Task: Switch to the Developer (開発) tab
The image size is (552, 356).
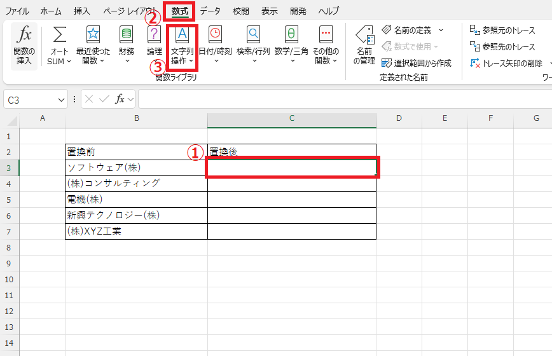Action: (298, 11)
